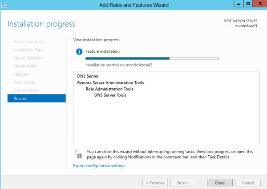Viewport: 267px width, 189px height.
Task: Click the Server Manager icon in title bar
Action: tap(4, 4)
